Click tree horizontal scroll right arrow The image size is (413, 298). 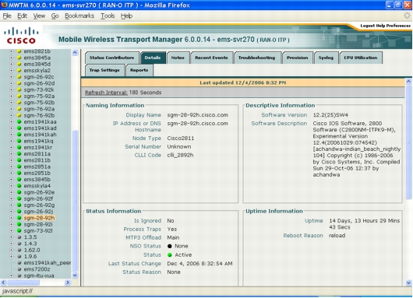pos(68,282)
